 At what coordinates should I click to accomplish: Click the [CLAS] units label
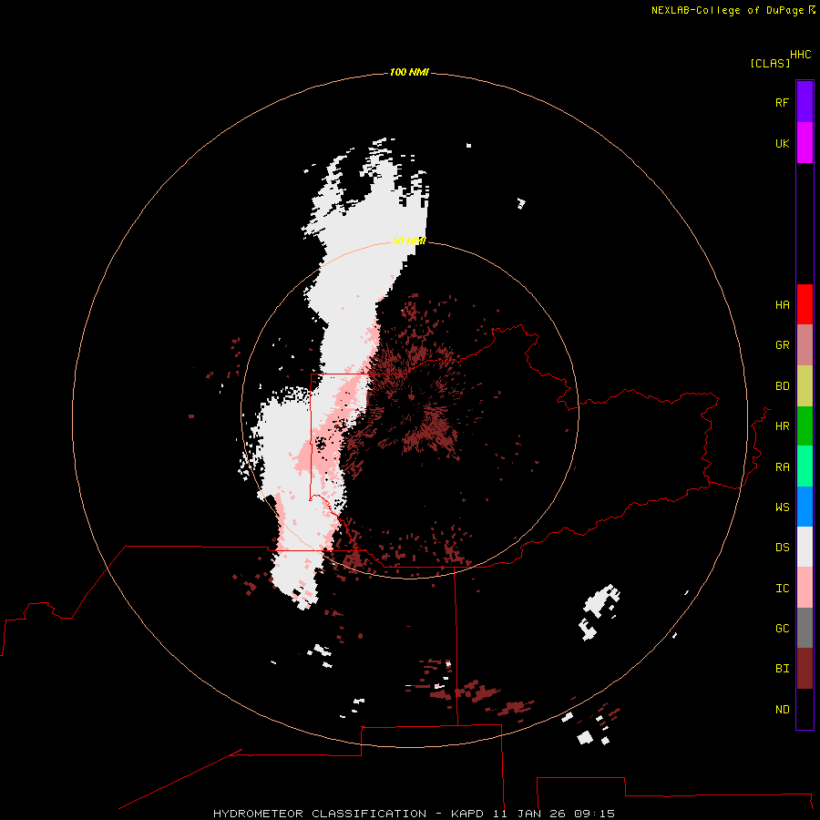click(770, 63)
